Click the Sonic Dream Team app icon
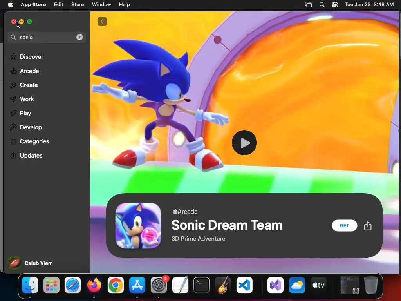The image size is (401, 301). 138,225
